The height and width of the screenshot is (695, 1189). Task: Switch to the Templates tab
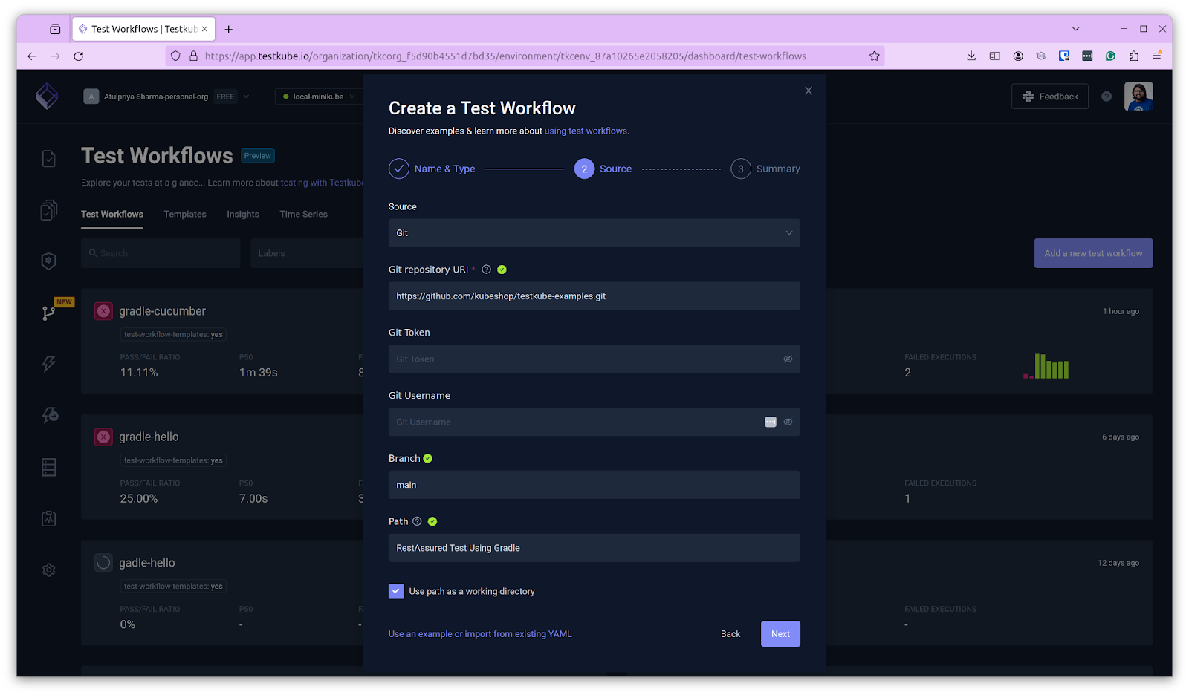tap(185, 214)
